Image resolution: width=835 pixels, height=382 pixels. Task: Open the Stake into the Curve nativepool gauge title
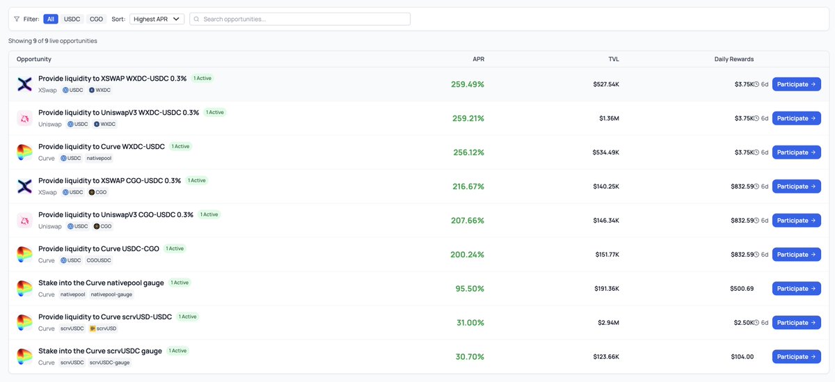tap(101, 283)
